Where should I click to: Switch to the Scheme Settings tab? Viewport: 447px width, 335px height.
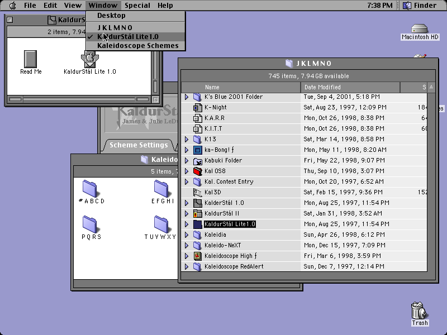point(139,145)
